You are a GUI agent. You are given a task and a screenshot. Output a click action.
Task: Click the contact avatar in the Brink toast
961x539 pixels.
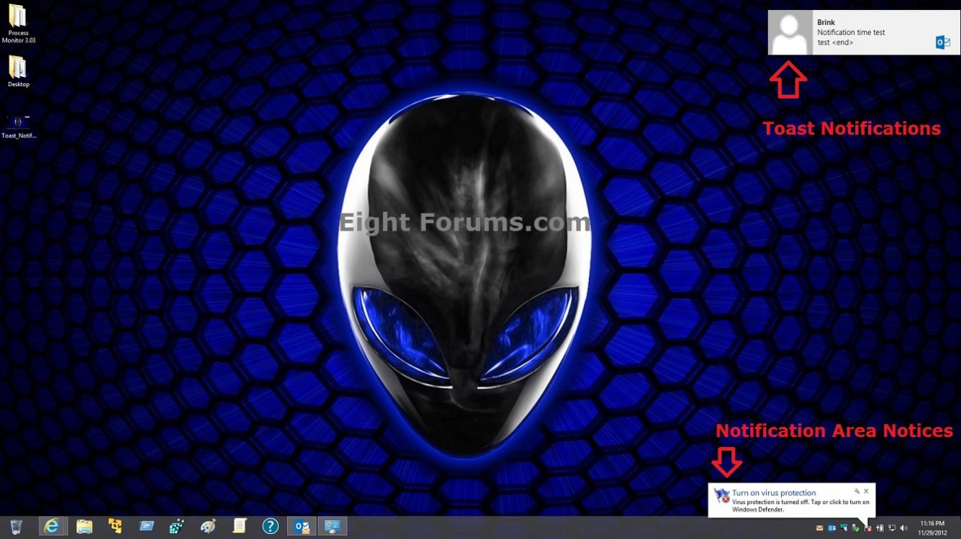coord(790,32)
